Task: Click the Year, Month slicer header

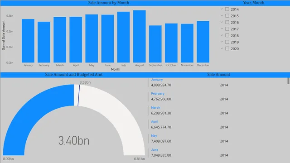Action: (x=254, y=3)
